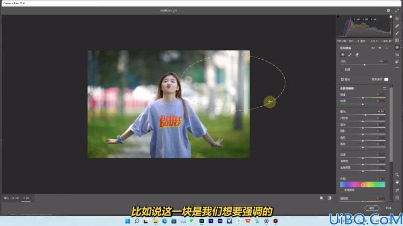Click the 去除薄雾 dehaze slider handle
This screenshot has width=403, height=226.
363,171
